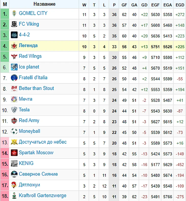The height and width of the screenshot is (201, 186).
Task: Sort table by the P points column header
Action: point(114,5)
